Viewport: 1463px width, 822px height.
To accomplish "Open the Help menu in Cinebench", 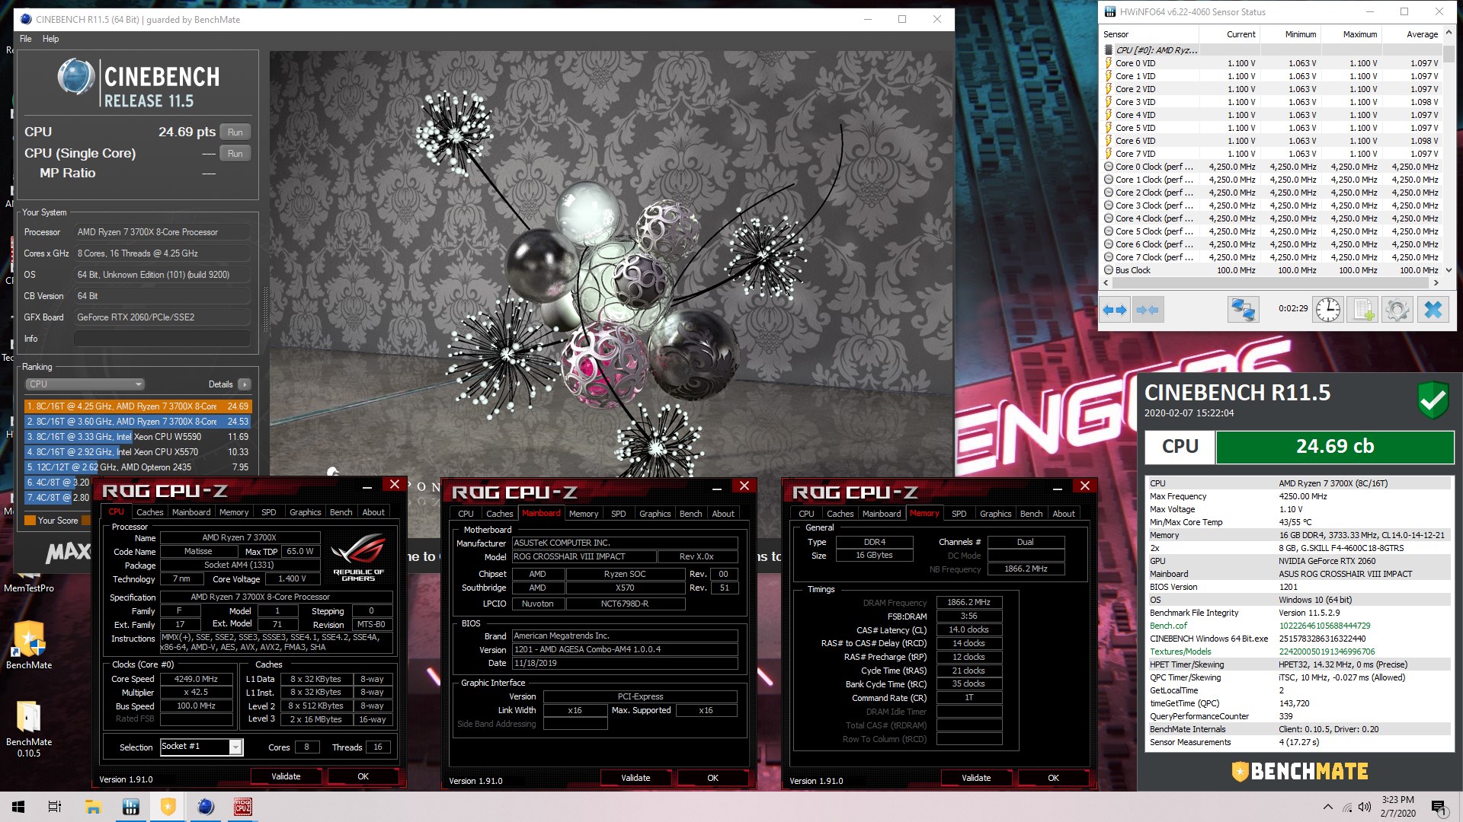I will point(51,39).
